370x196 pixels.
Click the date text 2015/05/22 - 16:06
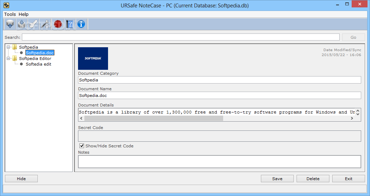point(341,55)
